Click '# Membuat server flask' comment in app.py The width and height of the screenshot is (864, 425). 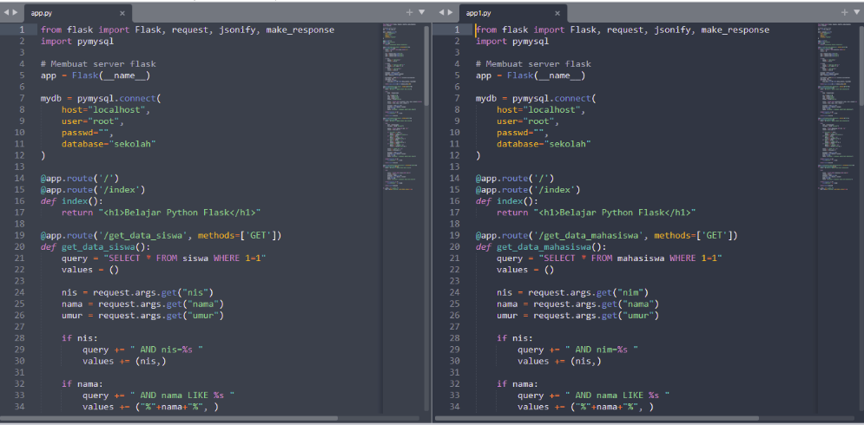pyautogui.click(x=98, y=64)
